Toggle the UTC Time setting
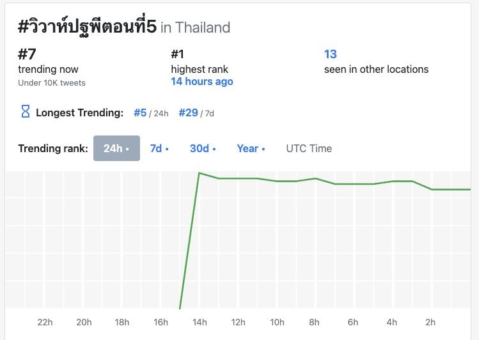The height and width of the screenshot is (340, 479). (x=309, y=148)
